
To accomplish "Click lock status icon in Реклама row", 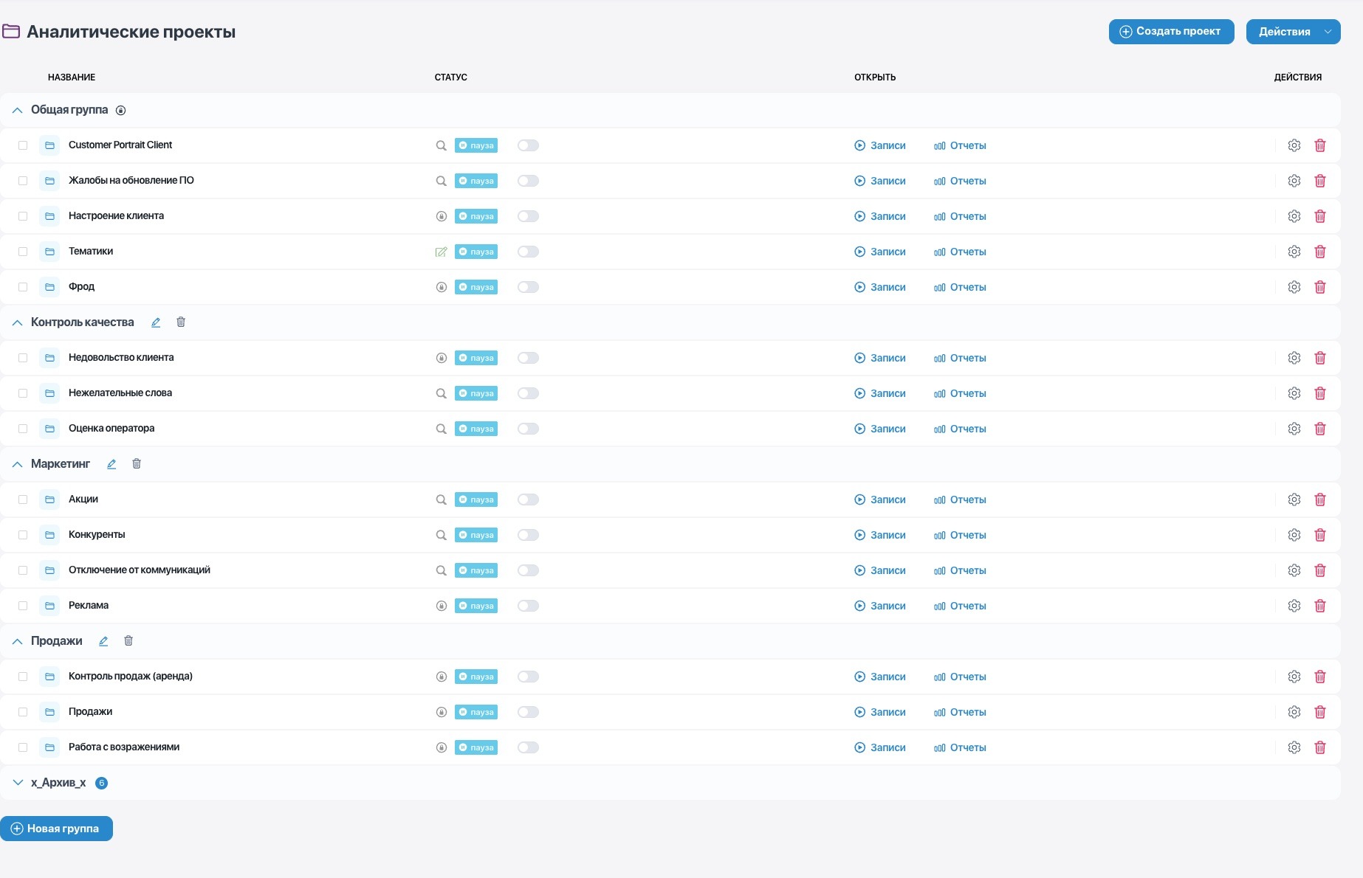I will (x=441, y=606).
